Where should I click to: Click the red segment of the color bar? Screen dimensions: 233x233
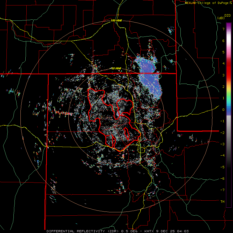point(229,70)
